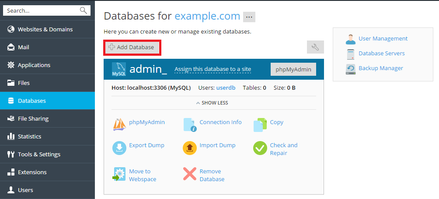Image resolution: width=439 pixels, height=199 pixels.
Task: Open the userdb user link
Action: click(x=226, y=88)
